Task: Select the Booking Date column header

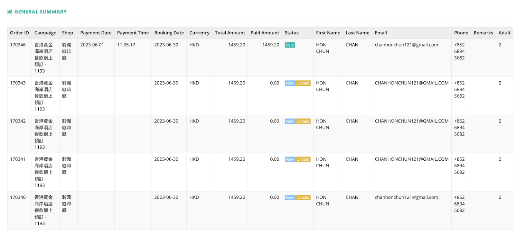Action: tap(169, 33)
